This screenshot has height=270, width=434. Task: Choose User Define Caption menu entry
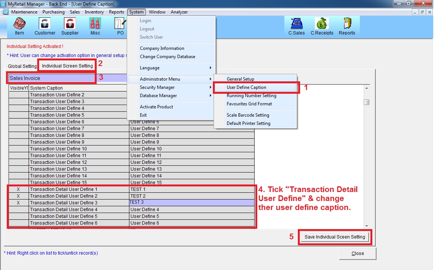click(246, 87)
